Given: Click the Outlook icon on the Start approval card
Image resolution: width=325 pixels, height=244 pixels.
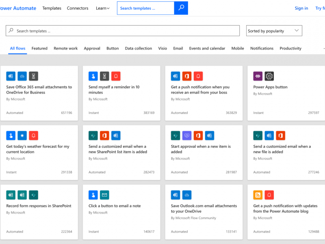Looking at the screenshot, I should [x=210, y=135].
